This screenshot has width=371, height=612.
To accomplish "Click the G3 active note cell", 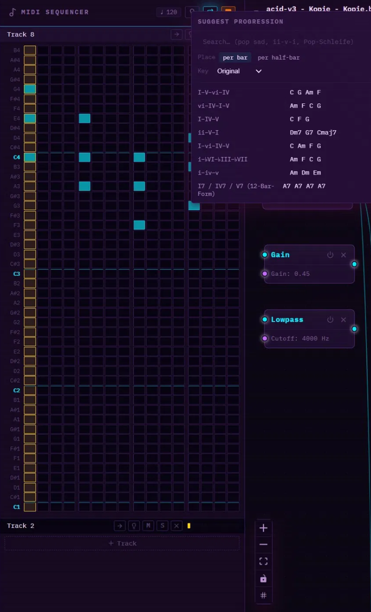I will tap(194, 205).
